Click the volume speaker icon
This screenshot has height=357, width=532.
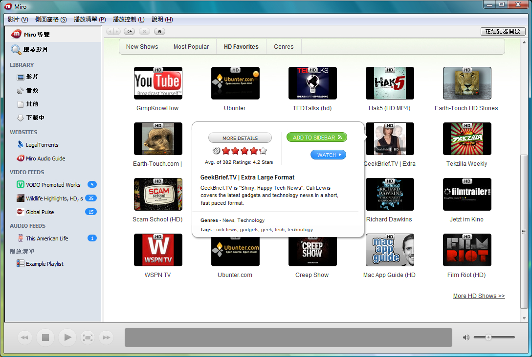(466, 337)
